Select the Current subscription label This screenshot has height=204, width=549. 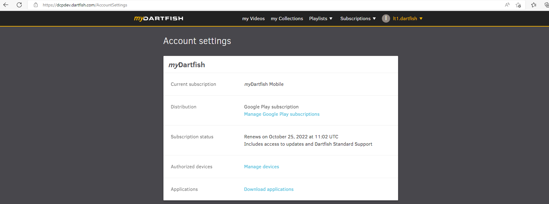[193, 84]
